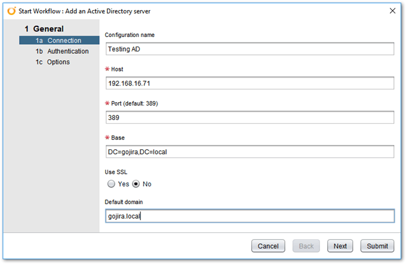406x264 pixels.
Task: Go to the 1b Authentication step
Action: coord(62,51)
